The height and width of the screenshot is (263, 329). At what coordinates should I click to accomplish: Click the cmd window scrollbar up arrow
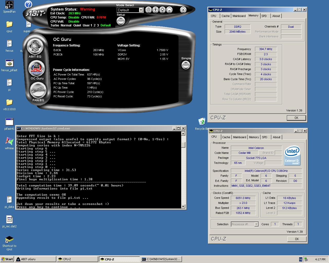183,134
